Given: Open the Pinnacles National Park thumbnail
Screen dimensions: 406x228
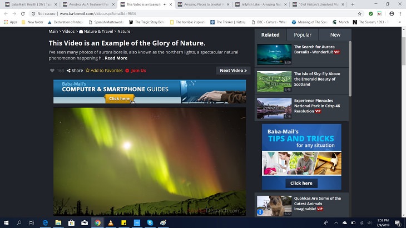Looking at the screenshot, I should coord(274,108).
